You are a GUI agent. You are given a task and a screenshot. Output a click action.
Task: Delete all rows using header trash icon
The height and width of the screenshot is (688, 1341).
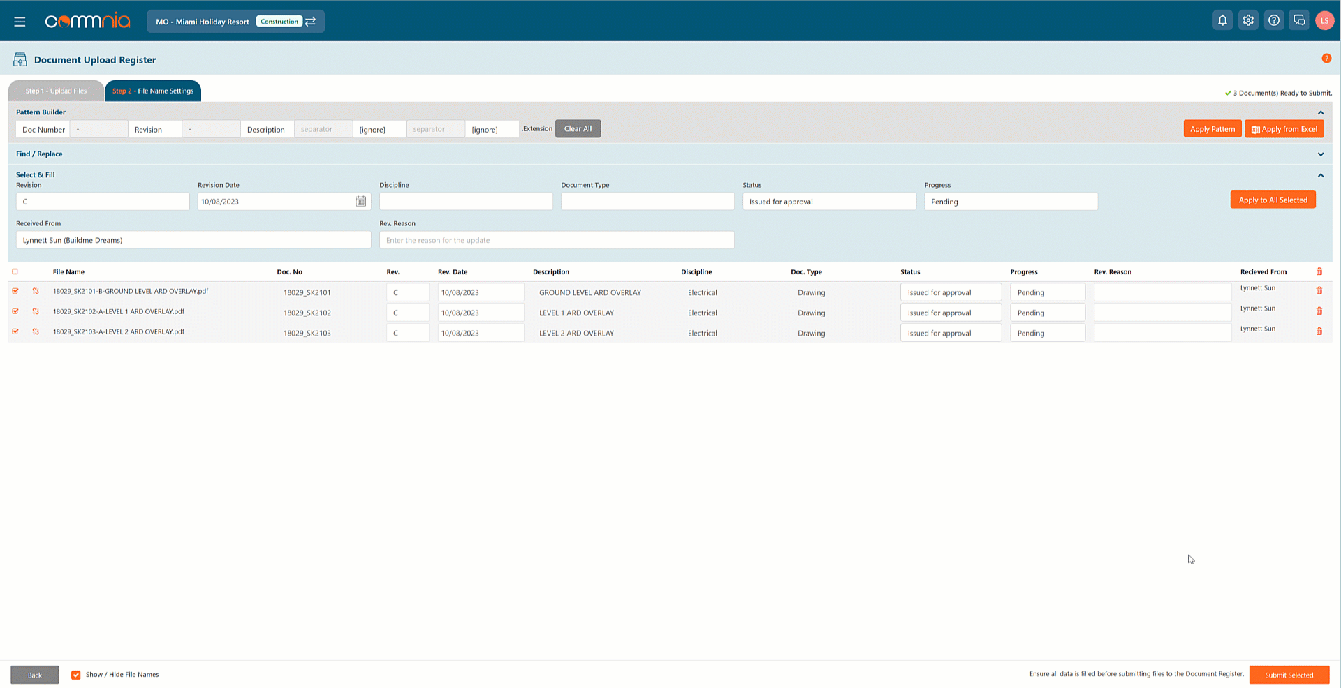(1319, 271)
